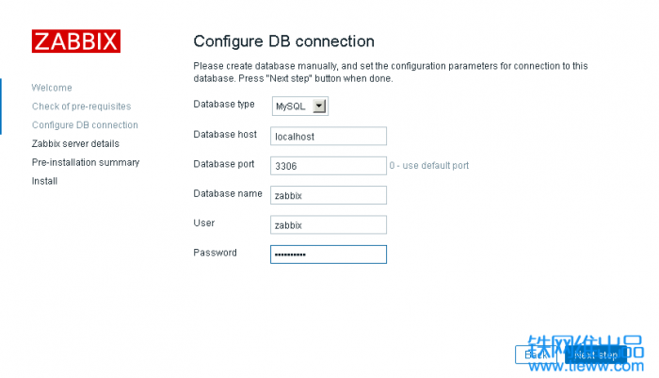Open the Database type dropdown arrow
The image size is (659, 378).
[x=319, y=107]
